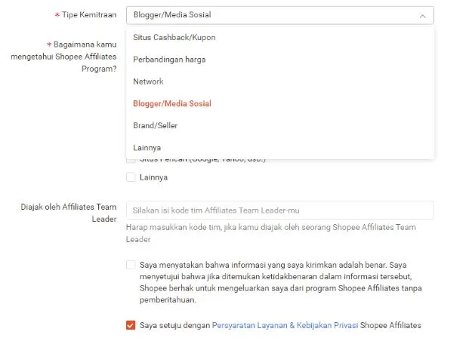This screenshot has height=347, width=469.
Task: Choose Perbandingan harga from the list
Action: tap(279, 60)
